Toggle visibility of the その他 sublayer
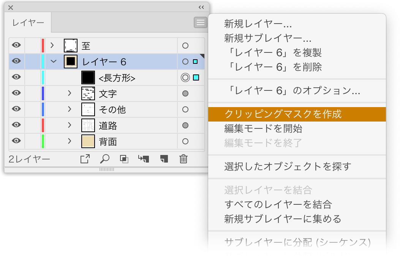Viewport: 400px width, 256px height. (16, 109)
